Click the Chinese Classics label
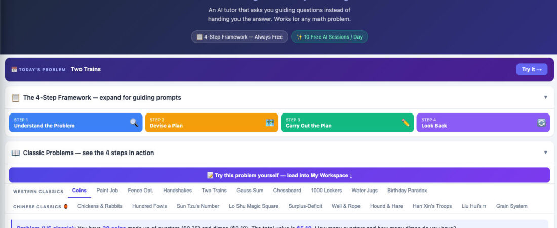The width and height of the screenshot is (557, 228). point(37,207)
